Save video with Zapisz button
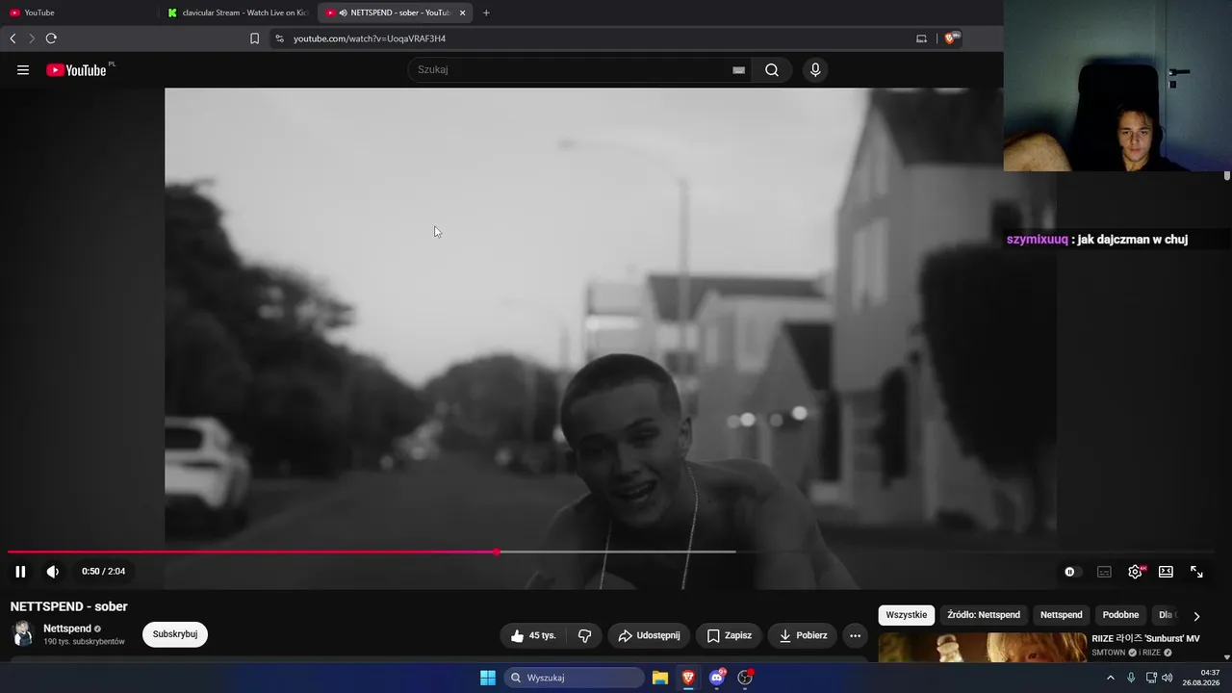 click(729, 635)
